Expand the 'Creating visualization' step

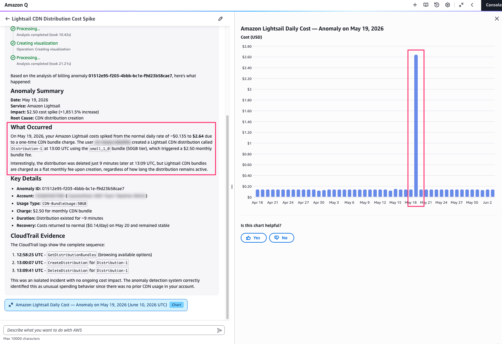[37, 43]
